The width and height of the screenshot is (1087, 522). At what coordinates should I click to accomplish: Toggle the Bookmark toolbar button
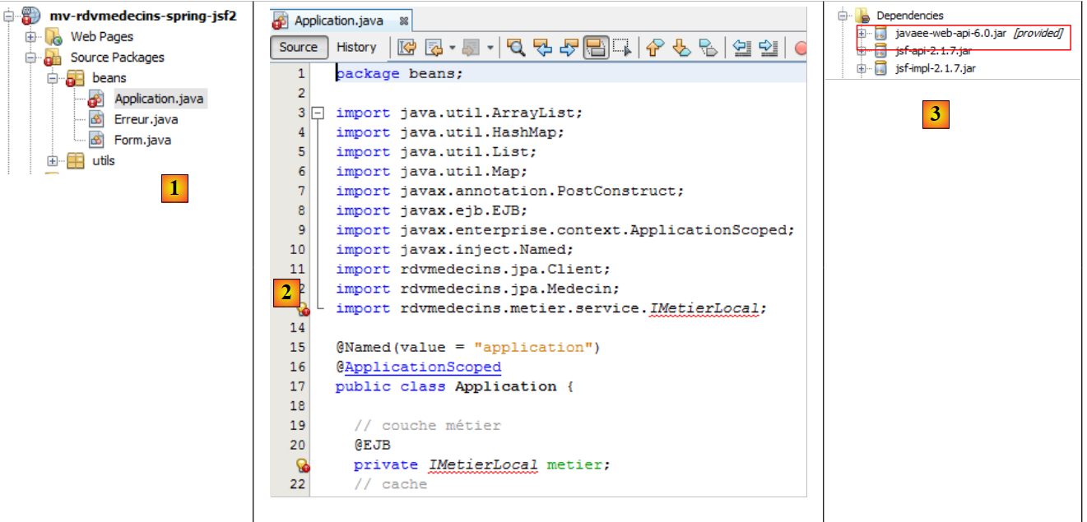click(708, 48)
